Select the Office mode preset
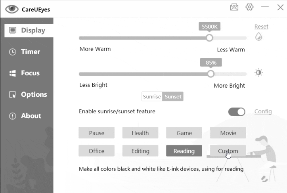This screenshot has height=193, width=287. point(96,151)
